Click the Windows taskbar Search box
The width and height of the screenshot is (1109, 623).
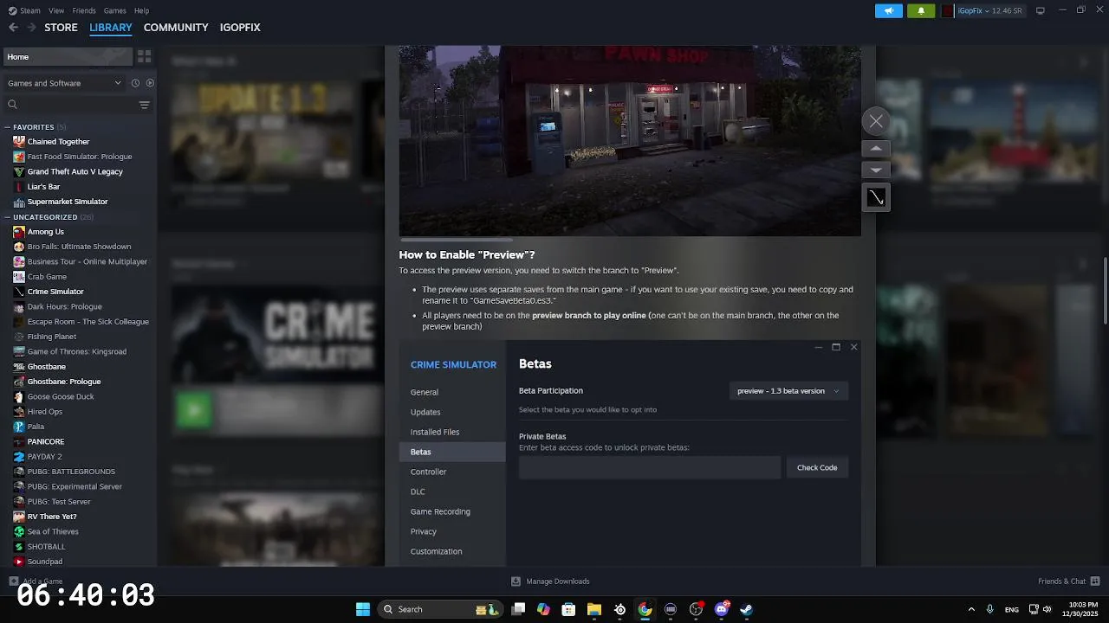pyautogui.click(x=441, y=609)
